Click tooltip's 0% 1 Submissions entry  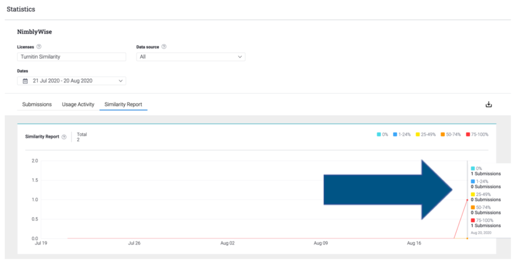click(x=486, y=171)
